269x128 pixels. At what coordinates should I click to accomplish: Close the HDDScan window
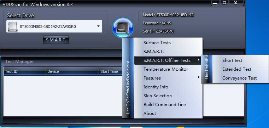235,3
